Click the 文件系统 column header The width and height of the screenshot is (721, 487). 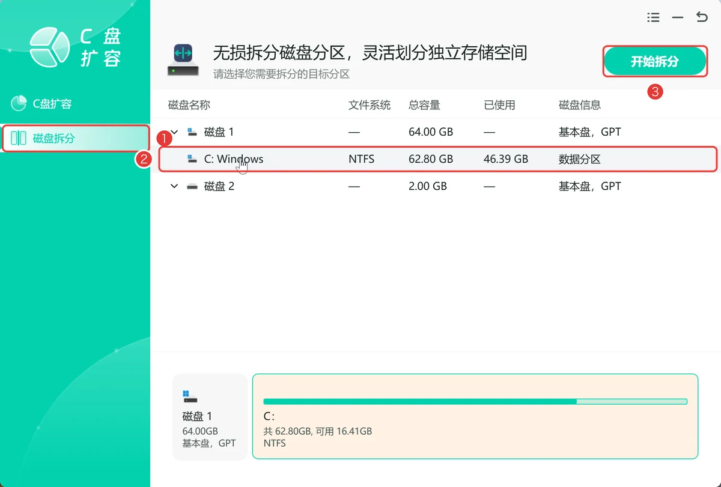pos(370,105)
